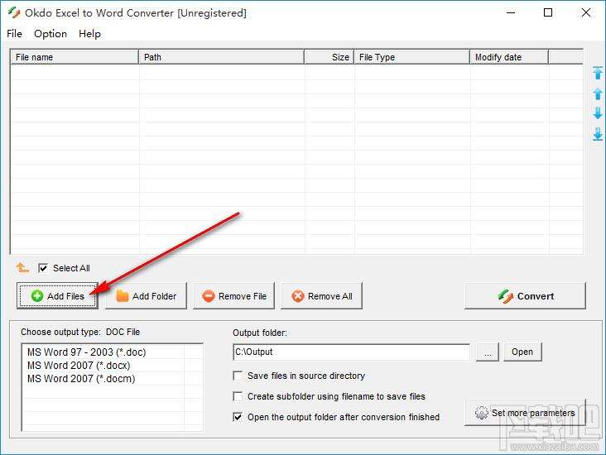Viewport: 606px width, 455px height.
Task: Close the Okdo converter window
Action: point(586,12)
